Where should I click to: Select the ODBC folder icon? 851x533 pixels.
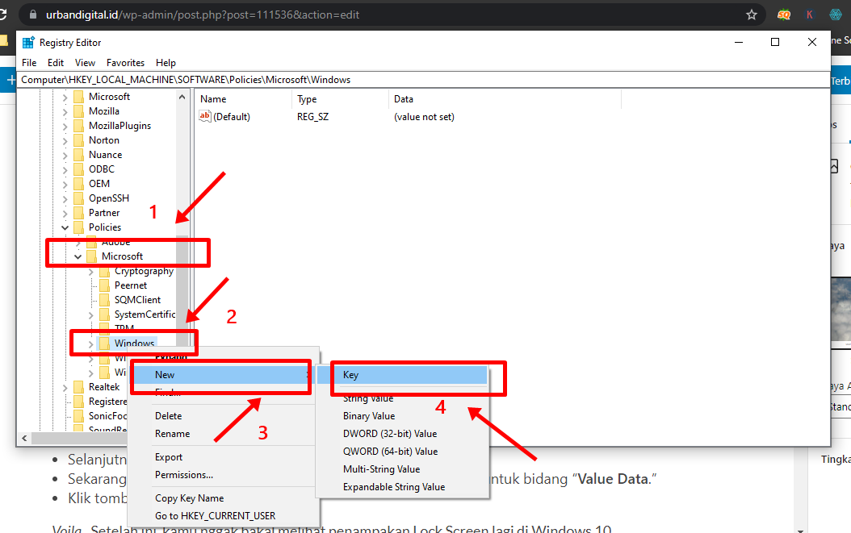point(78,169)
